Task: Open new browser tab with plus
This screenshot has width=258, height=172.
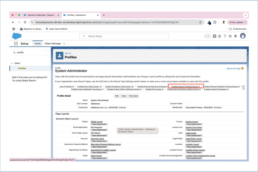Action: 104,15
